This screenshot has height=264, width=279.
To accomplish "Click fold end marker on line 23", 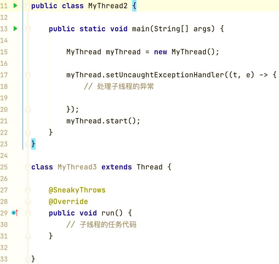I will pos(28,144).
